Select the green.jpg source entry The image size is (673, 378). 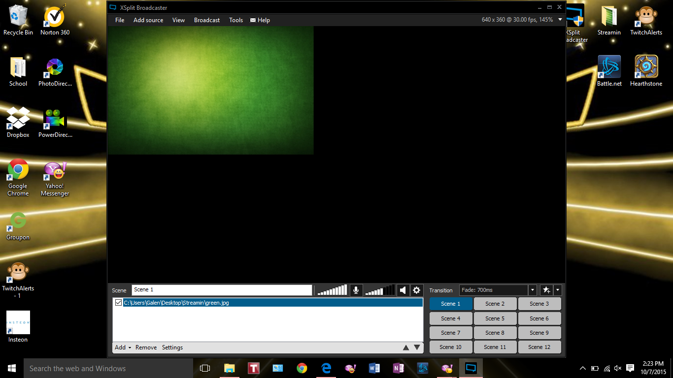pyautogui.click(x=197, y=302)
